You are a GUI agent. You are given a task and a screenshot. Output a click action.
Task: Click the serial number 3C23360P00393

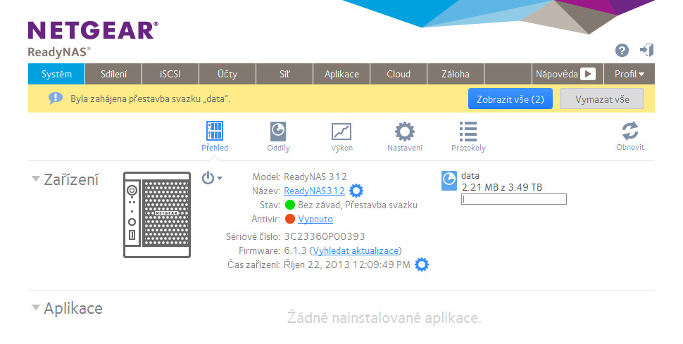pyautogui.click(x=325, y=236)
